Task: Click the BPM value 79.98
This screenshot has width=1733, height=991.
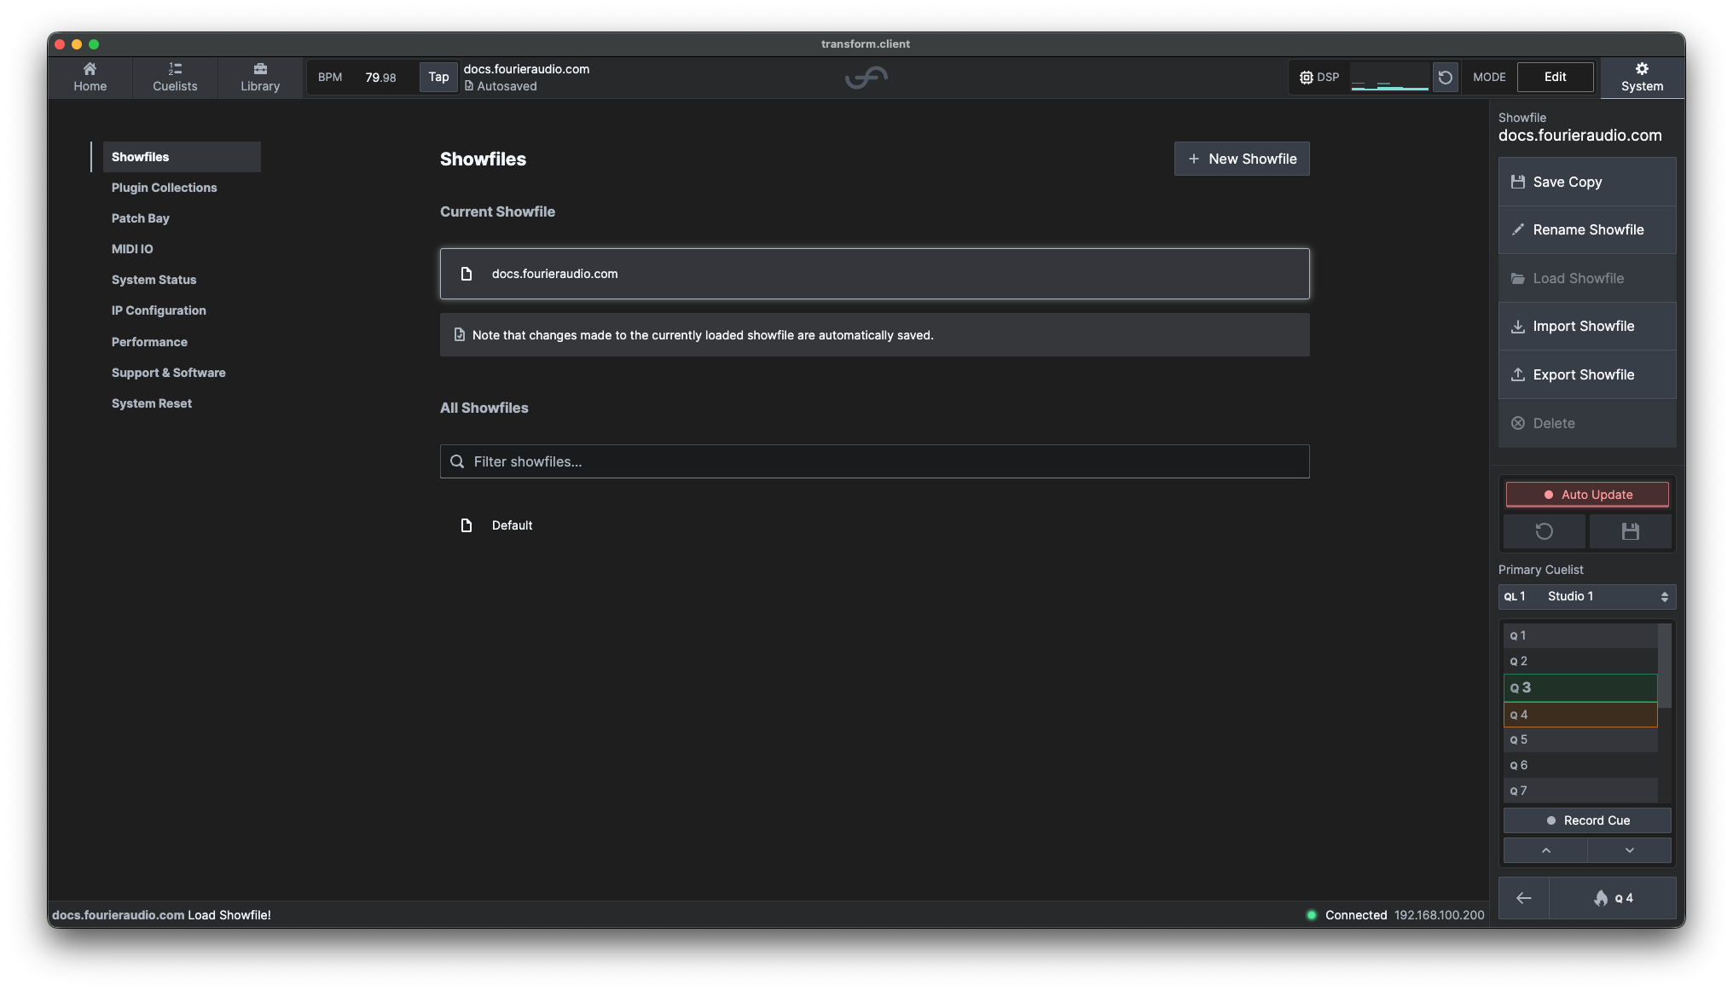Action: (x=380, y=78)
